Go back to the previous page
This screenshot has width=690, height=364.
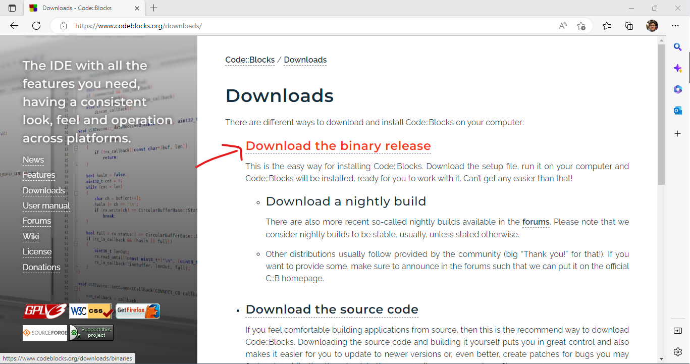point(14,26)
